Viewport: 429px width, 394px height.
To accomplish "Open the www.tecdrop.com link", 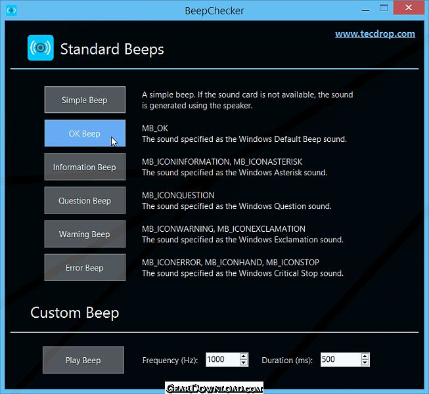I will [x=375, y=34].
